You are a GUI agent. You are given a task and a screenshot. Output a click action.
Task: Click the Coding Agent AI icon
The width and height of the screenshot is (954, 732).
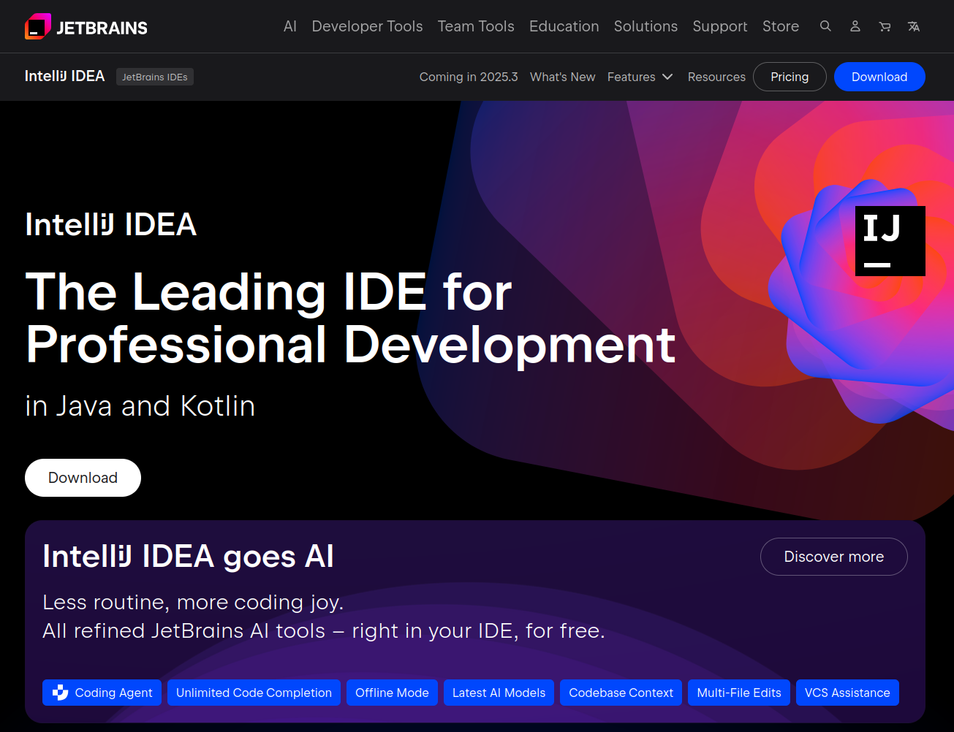(60, 692)
